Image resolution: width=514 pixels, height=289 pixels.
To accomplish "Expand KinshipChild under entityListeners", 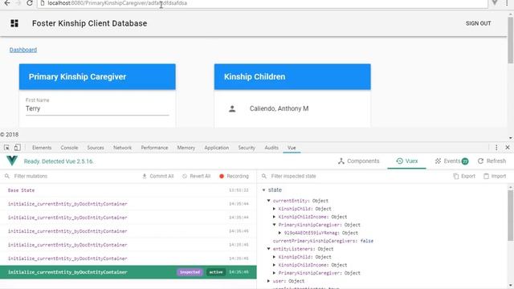I will pyautogui.click(x=275, y=257).
